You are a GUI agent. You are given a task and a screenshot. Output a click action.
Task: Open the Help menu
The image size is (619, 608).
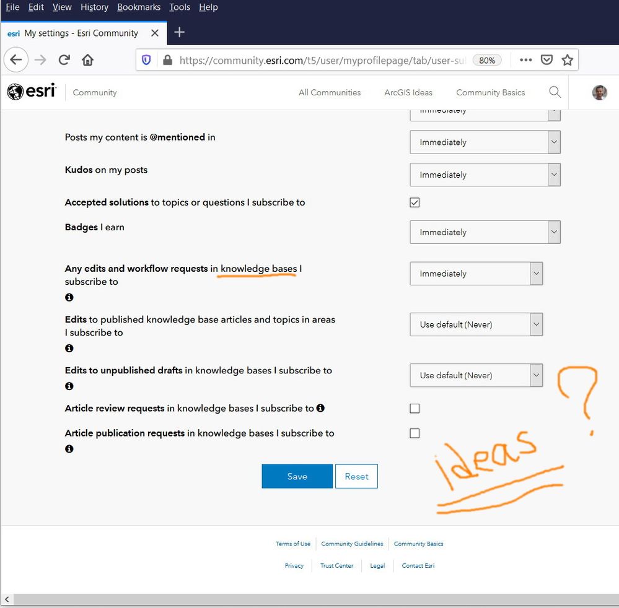point(208,7)
